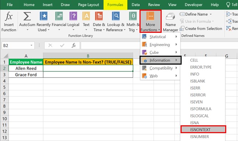Select cell containing Grace Ford
Viewport: 238px width, 141px height.
pyautogui.click(x=26, y=75)
